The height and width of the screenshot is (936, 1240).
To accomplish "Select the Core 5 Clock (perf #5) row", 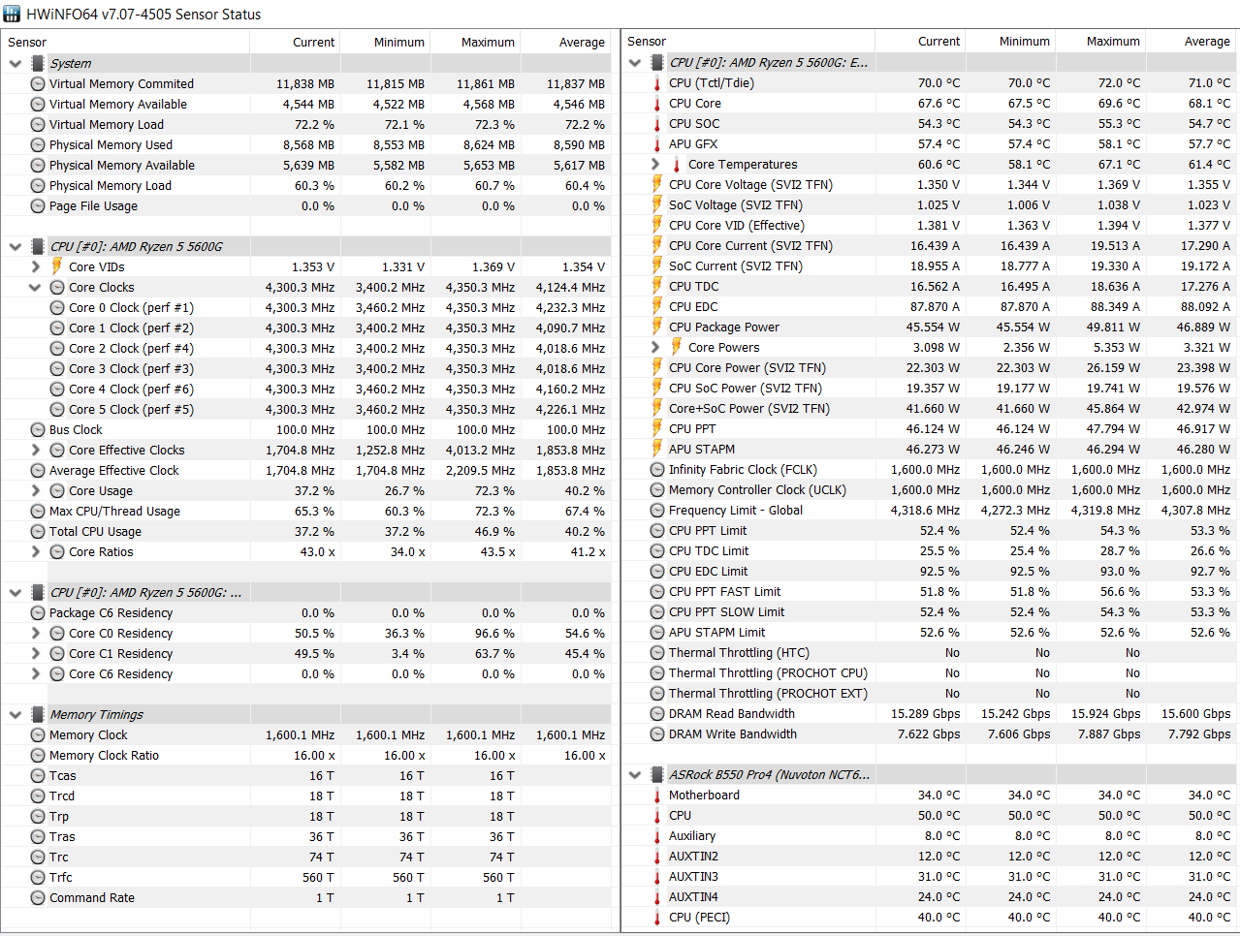I will (x=306, y=409).
